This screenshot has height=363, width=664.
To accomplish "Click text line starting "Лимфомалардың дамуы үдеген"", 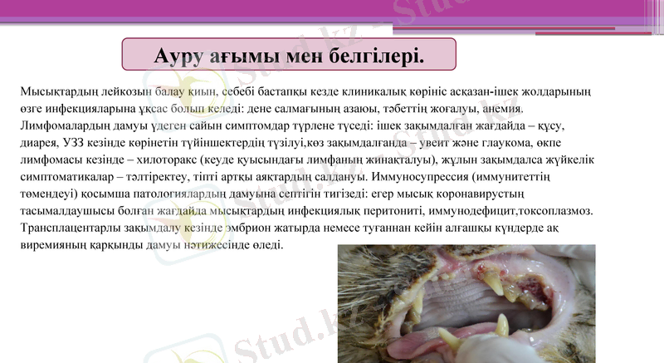I will coord(292,125).
